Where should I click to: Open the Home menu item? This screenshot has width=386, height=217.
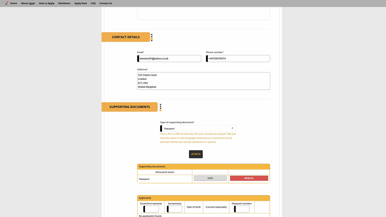coord(14,3)
